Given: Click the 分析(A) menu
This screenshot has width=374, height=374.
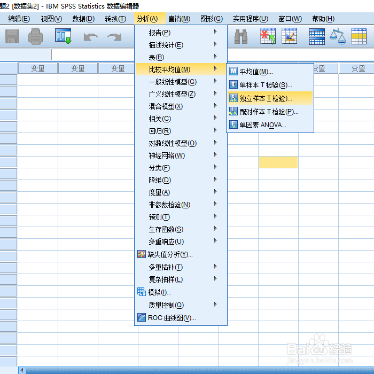Looking at the screenshot, I should coord(150,19).
